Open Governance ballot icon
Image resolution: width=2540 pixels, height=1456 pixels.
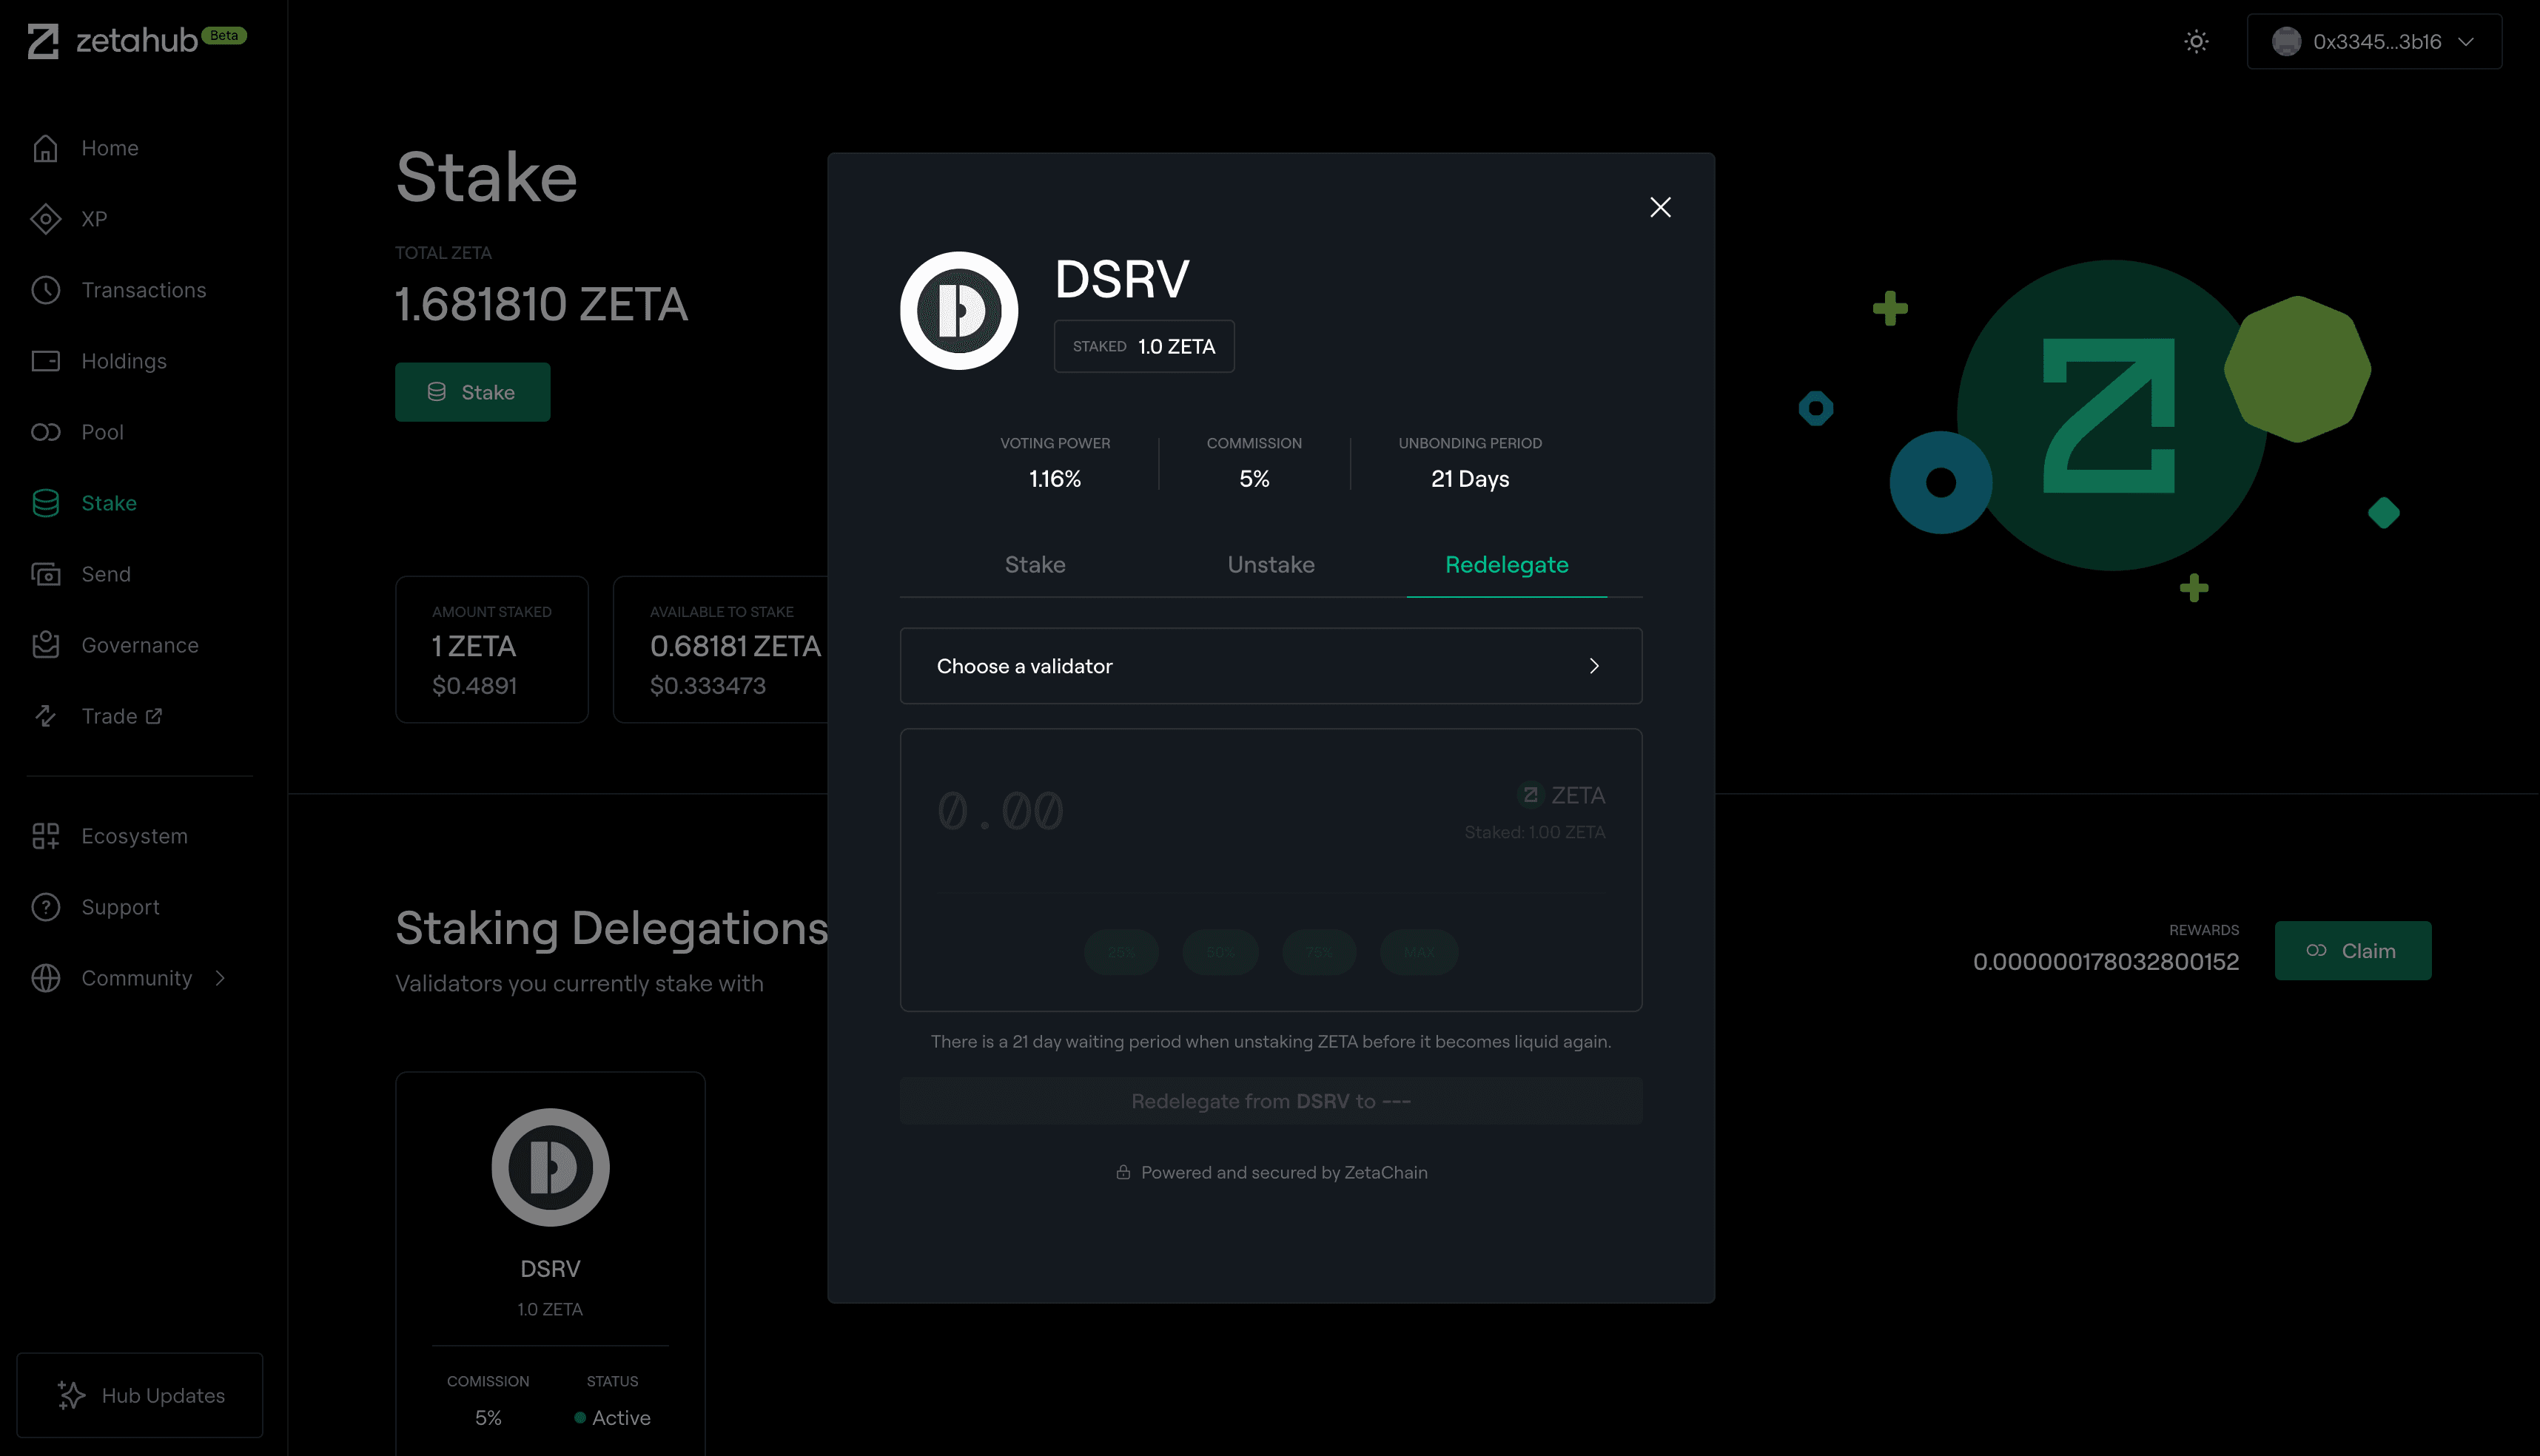click(45, 645)
